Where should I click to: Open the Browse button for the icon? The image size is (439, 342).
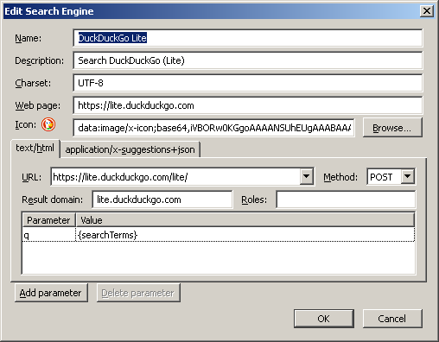click(x=392, y=128)
